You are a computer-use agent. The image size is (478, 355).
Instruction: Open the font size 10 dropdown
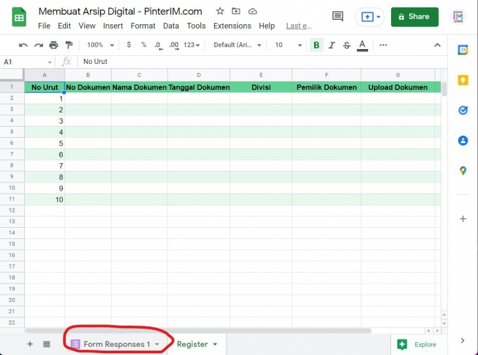(288, 45)
